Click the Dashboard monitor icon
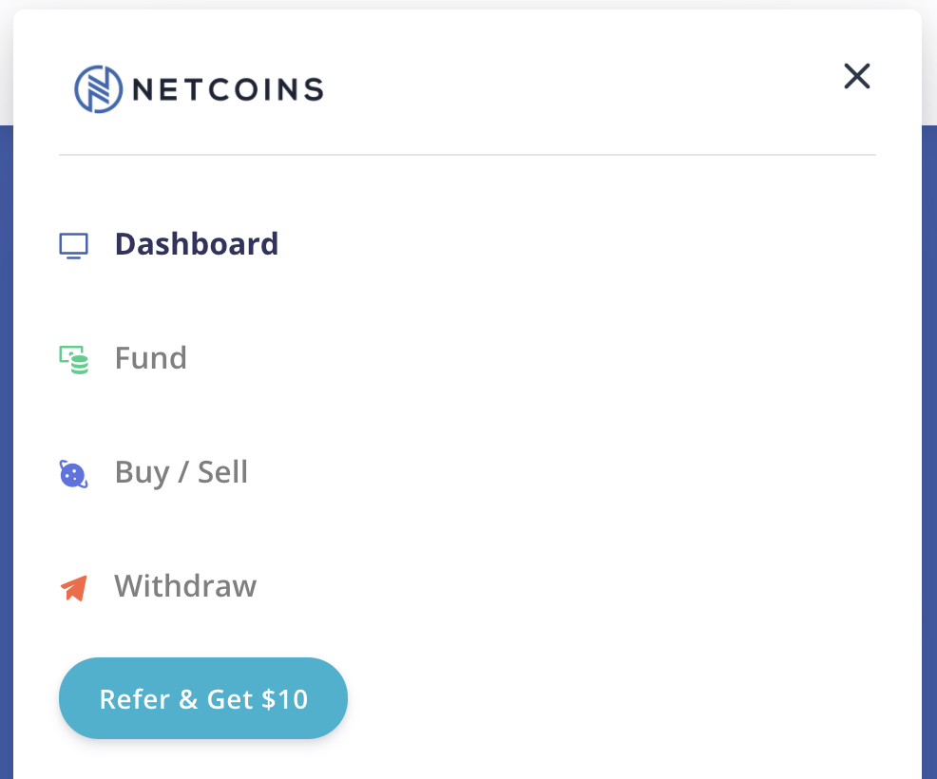937x779 pixels. (73, 245)
